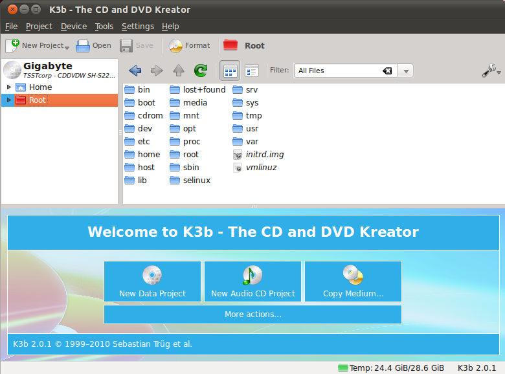Screen dimensions: 505x374
Task: Go forward with the right arrow
Action: tap(157, 71)
